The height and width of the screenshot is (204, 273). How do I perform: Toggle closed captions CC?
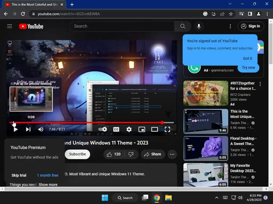(116, 129)
